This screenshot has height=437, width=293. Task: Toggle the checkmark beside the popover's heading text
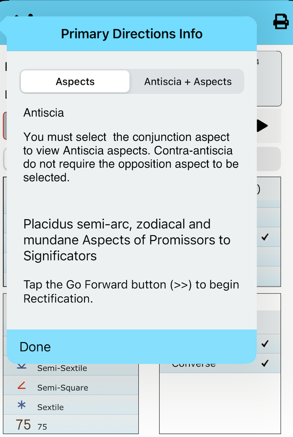click(265, 237)
